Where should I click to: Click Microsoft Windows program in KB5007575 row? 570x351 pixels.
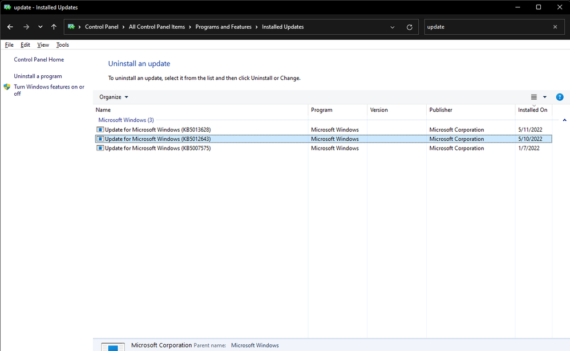click(x=335, y=148)
